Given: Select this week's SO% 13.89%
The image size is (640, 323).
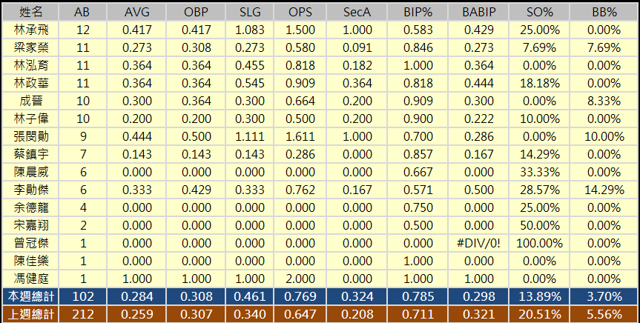Looking at the screenshot, I should (540, 296).
